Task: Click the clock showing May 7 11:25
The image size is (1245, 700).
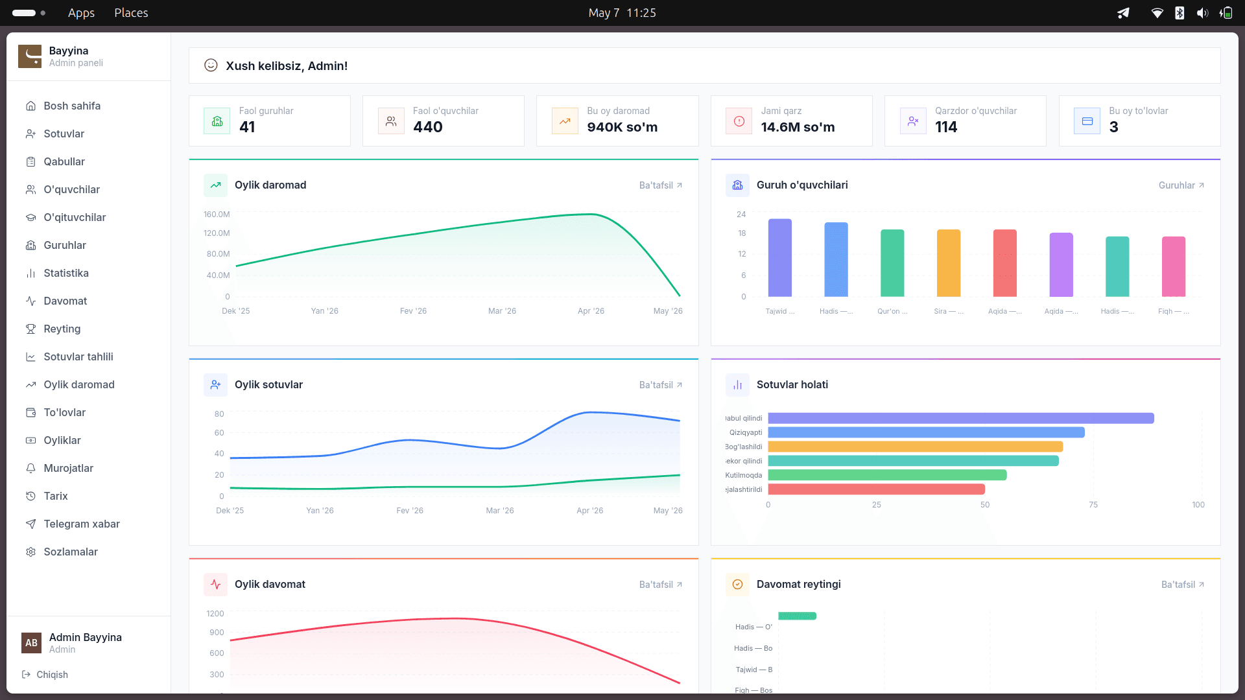Action: [622, 13]
